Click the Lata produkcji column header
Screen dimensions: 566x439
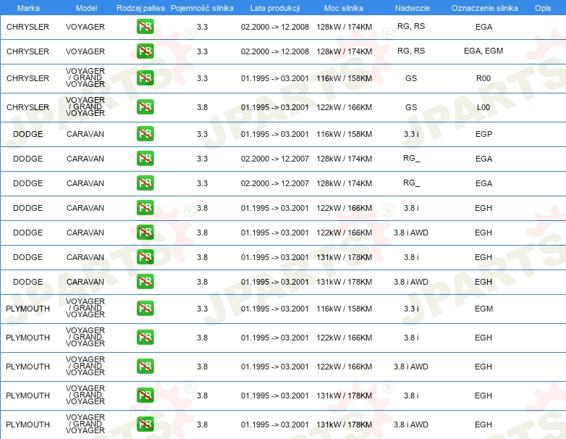[x=275, y=8]
